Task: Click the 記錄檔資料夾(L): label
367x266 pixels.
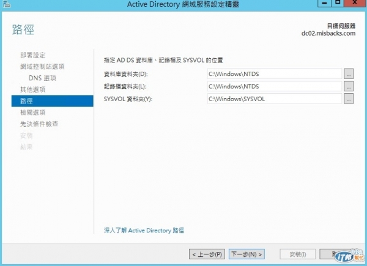Action: (125, 86)
